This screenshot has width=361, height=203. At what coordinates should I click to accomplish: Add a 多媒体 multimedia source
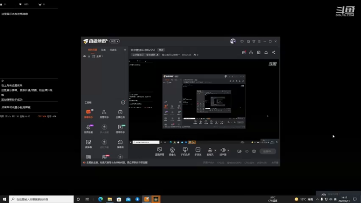coord(198,152)
